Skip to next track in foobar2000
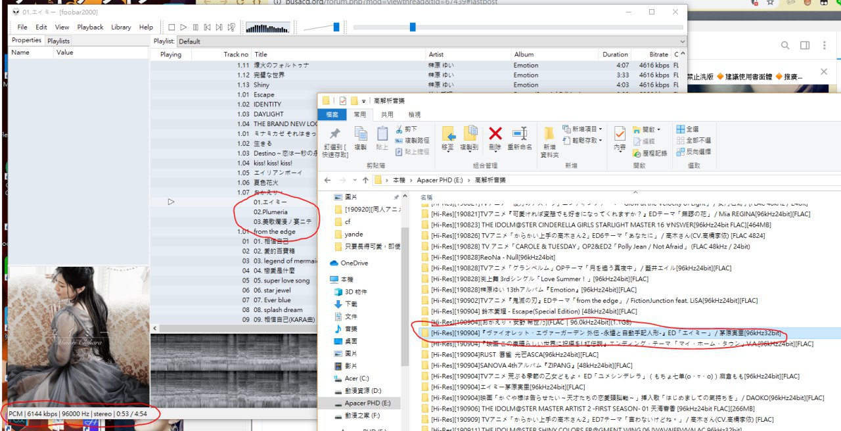Viewport: 841px width, 431px height. coord(219,28)
